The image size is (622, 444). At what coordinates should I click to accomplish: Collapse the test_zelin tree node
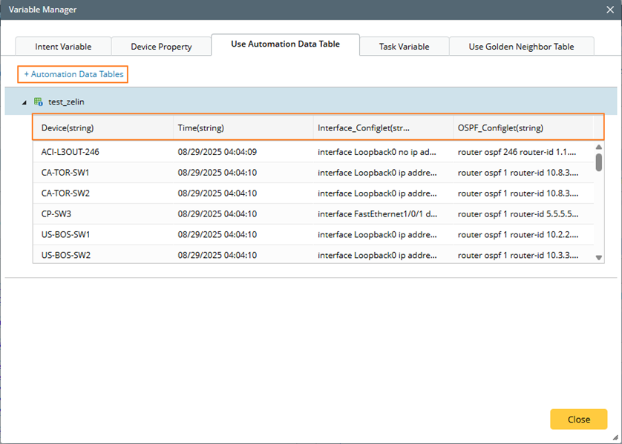point(23,102)
